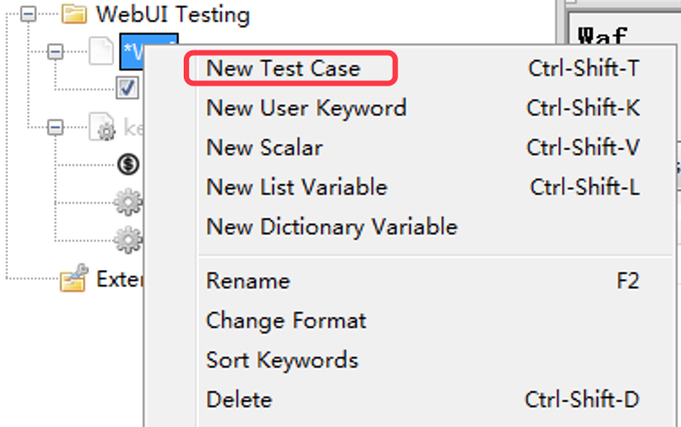Image resolution: width=681 pixels, height=427 pixels.
Task: Click the second gear keyword icon
Action: 129,239
